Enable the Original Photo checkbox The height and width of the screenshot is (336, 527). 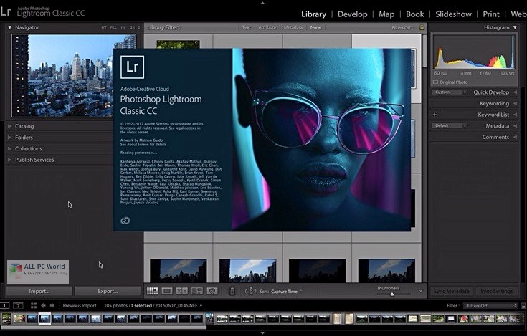tap(435, 82)
